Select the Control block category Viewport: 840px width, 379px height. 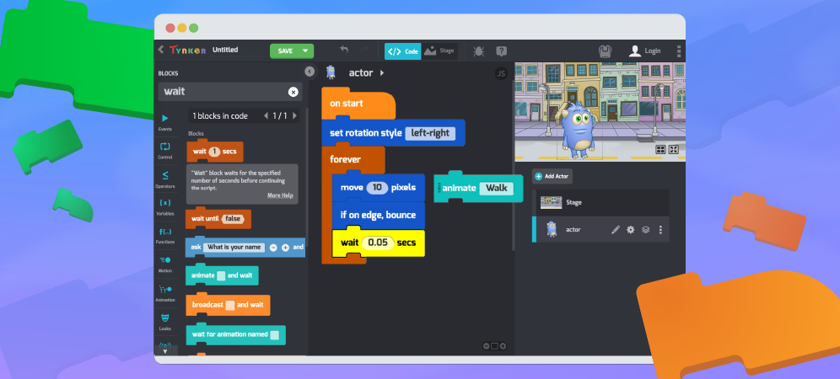(165, 151)
